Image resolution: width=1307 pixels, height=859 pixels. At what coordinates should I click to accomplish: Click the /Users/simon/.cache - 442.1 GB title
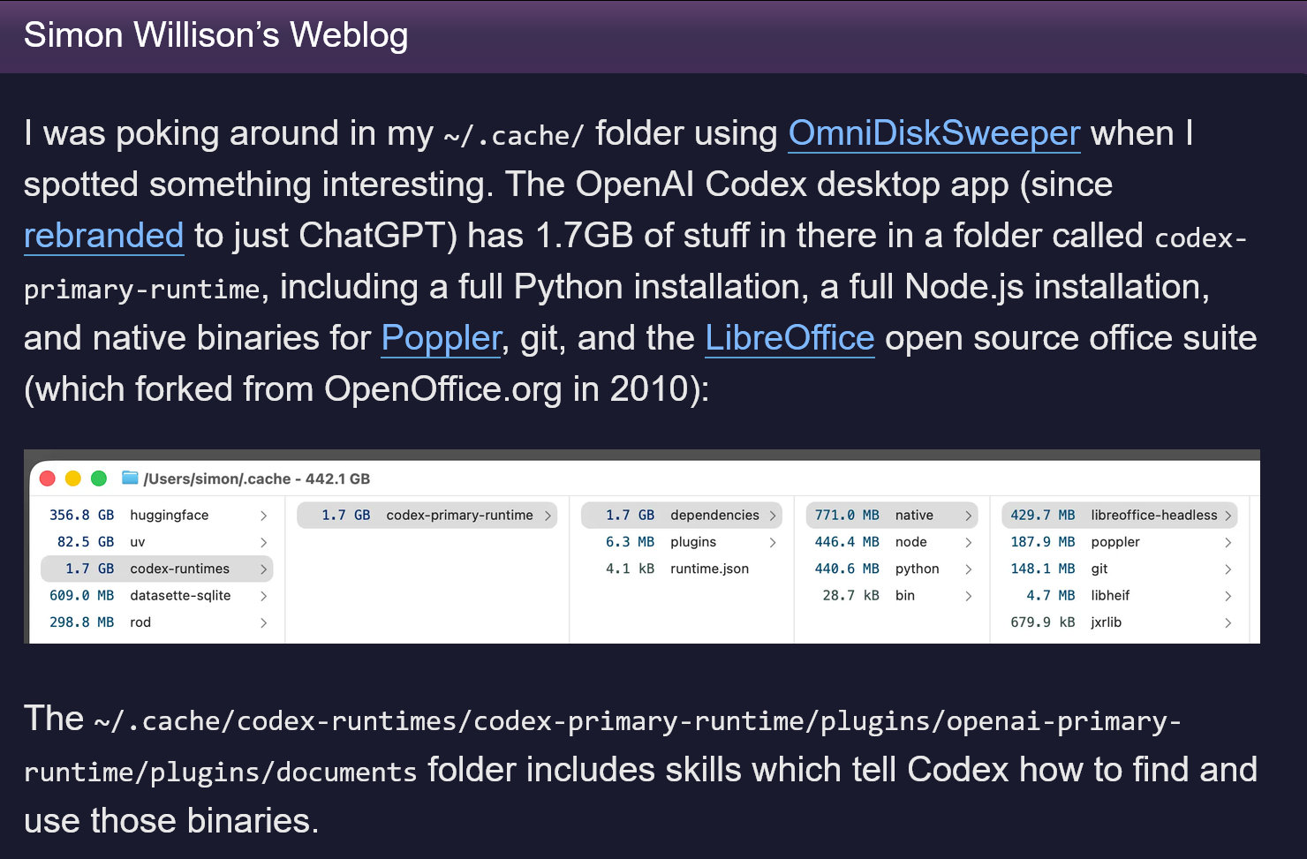(257, 478)
